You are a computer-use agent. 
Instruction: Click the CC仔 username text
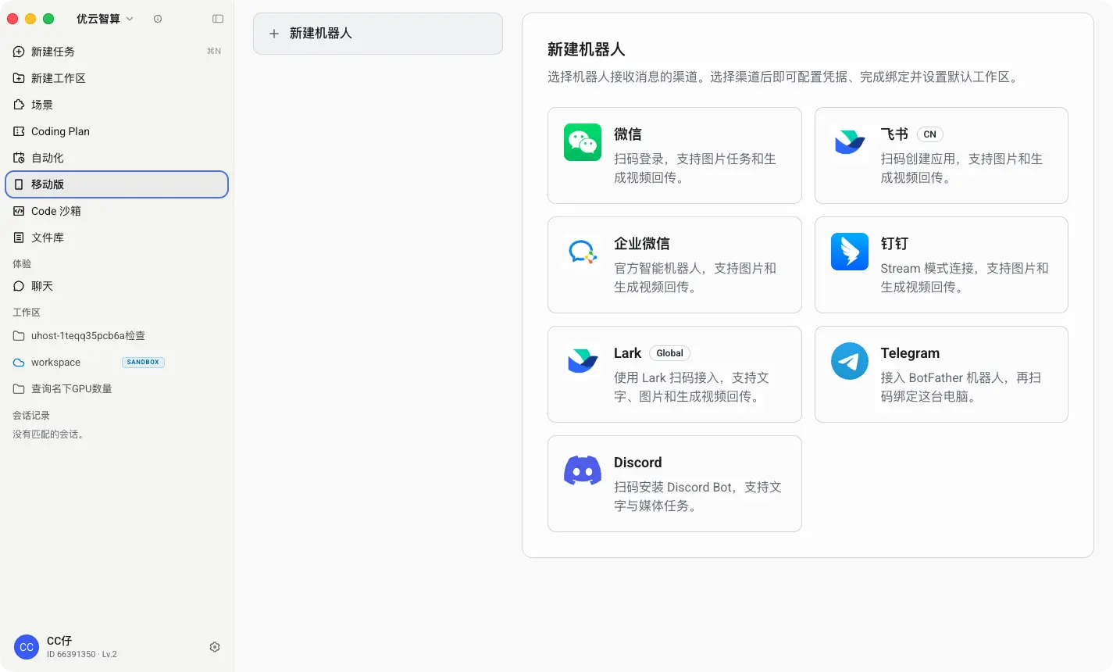coord(59,641)
